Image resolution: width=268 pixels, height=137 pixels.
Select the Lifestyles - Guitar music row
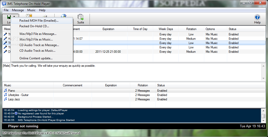click(x=134, y=95)
